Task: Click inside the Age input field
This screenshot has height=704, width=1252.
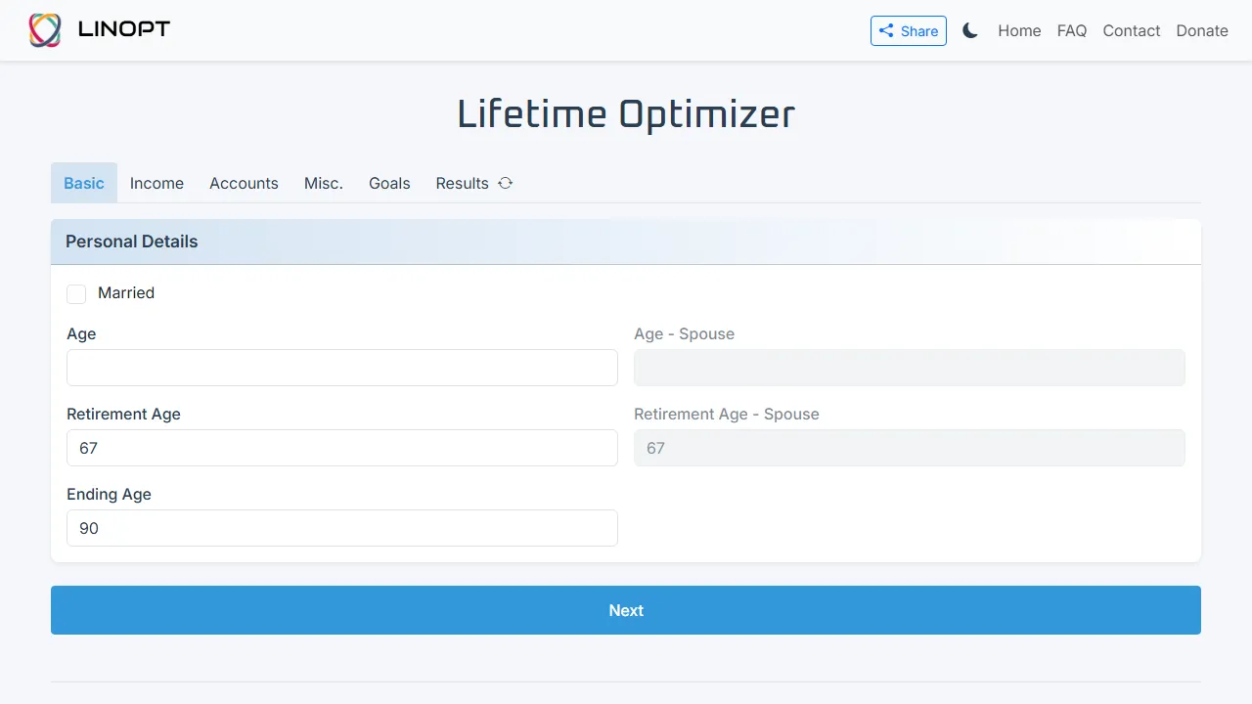Action: pyautogui.click(x=341, y=368)
